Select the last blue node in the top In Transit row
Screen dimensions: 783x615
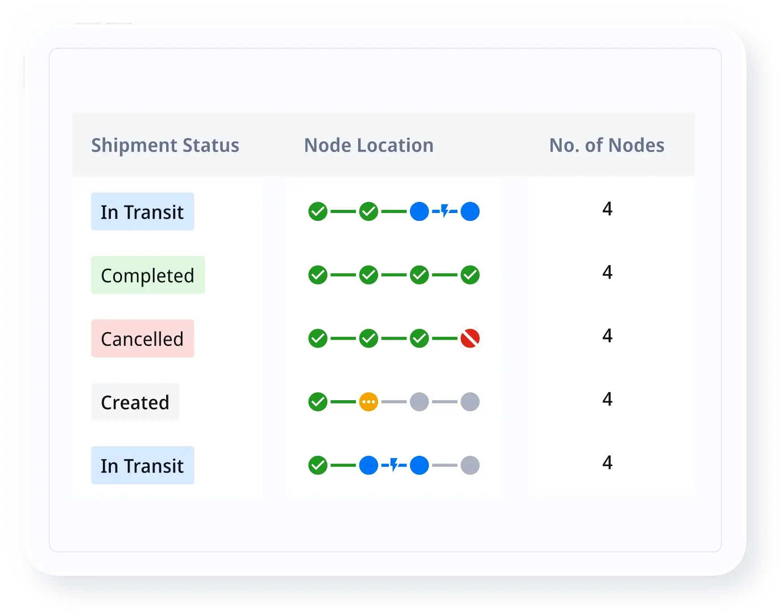[470, 211]
